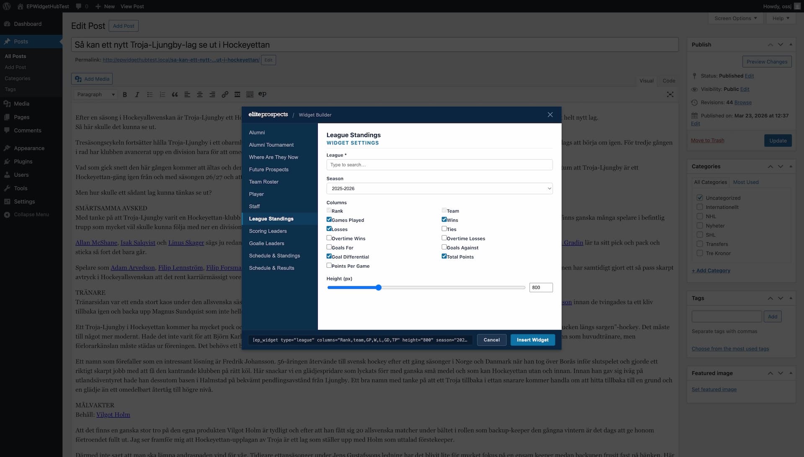Screen dimensions: 804x457
Task: Toggle bold formatting in editor toolbar
Action: 125,95
